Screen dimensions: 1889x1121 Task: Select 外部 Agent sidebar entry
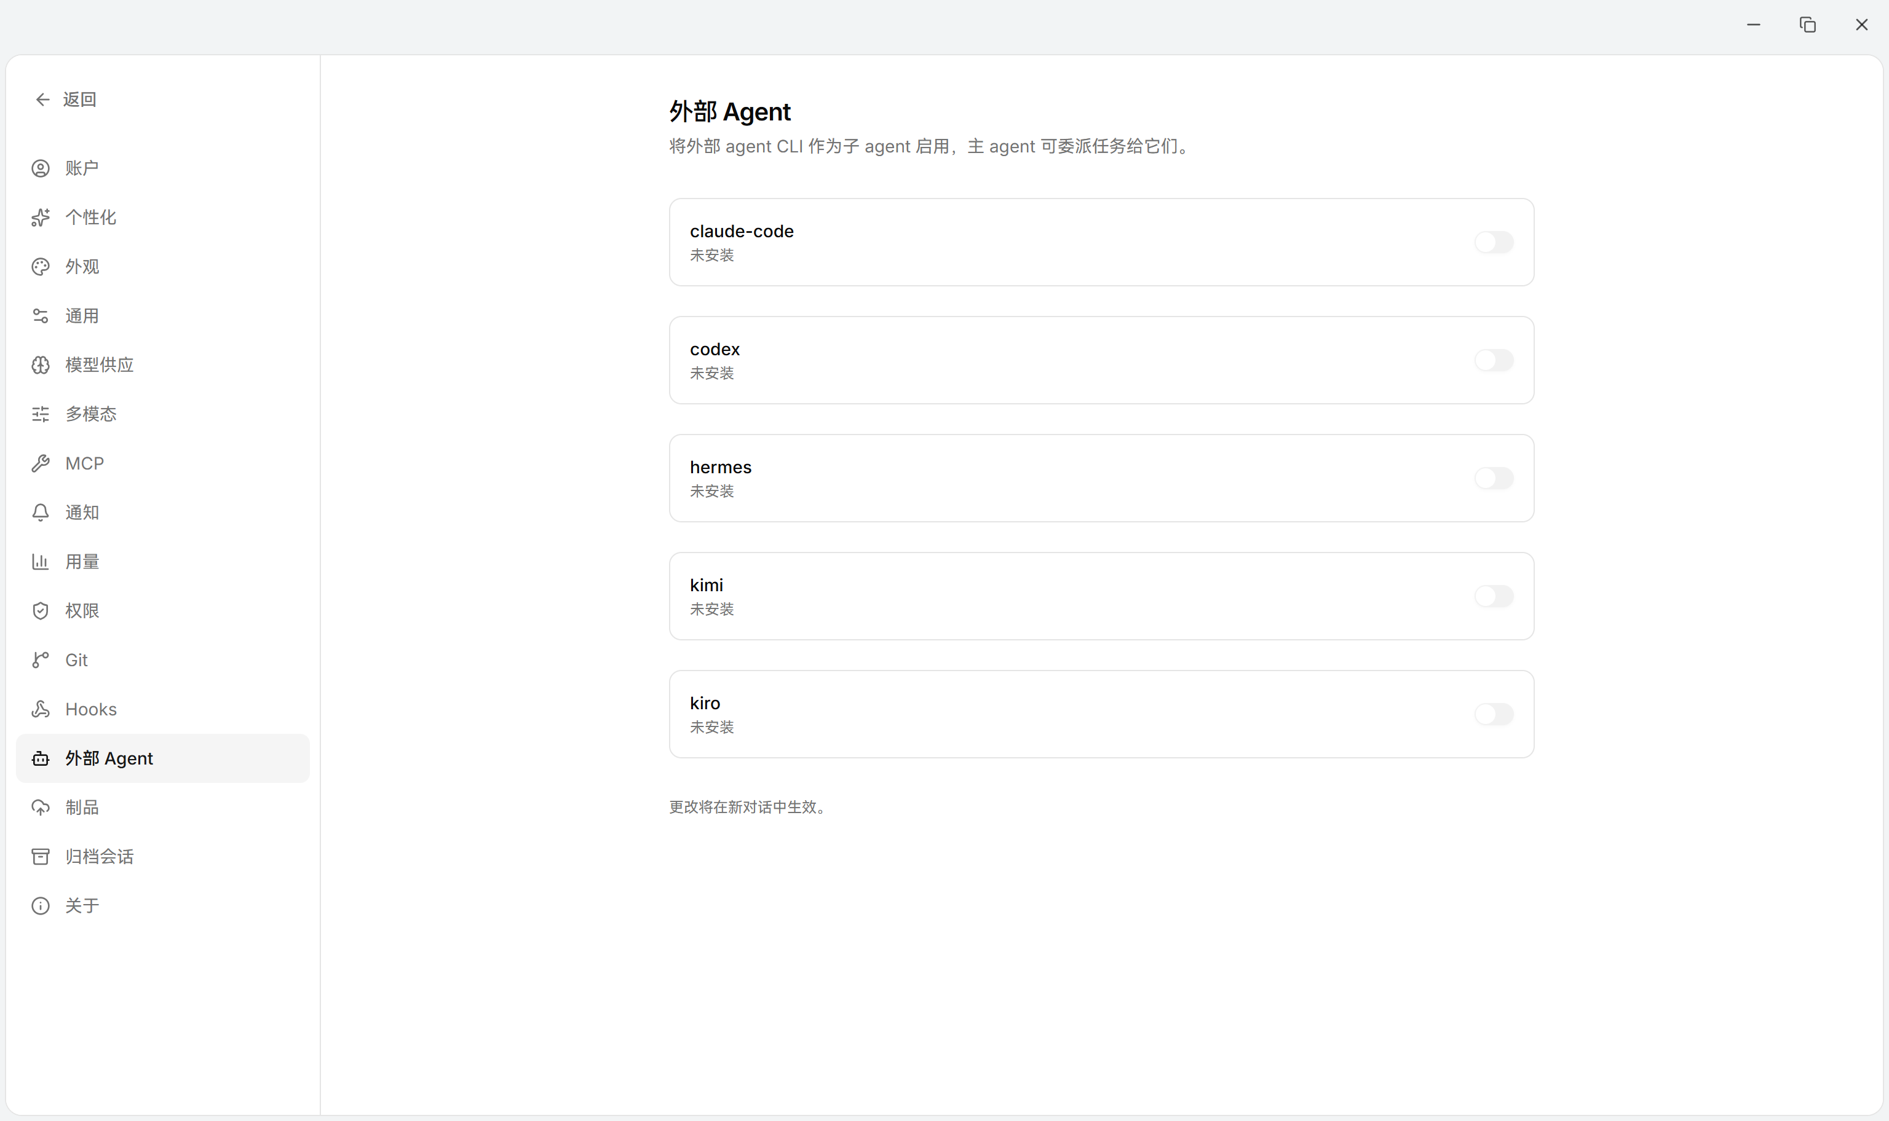click(x=162, y=758)
